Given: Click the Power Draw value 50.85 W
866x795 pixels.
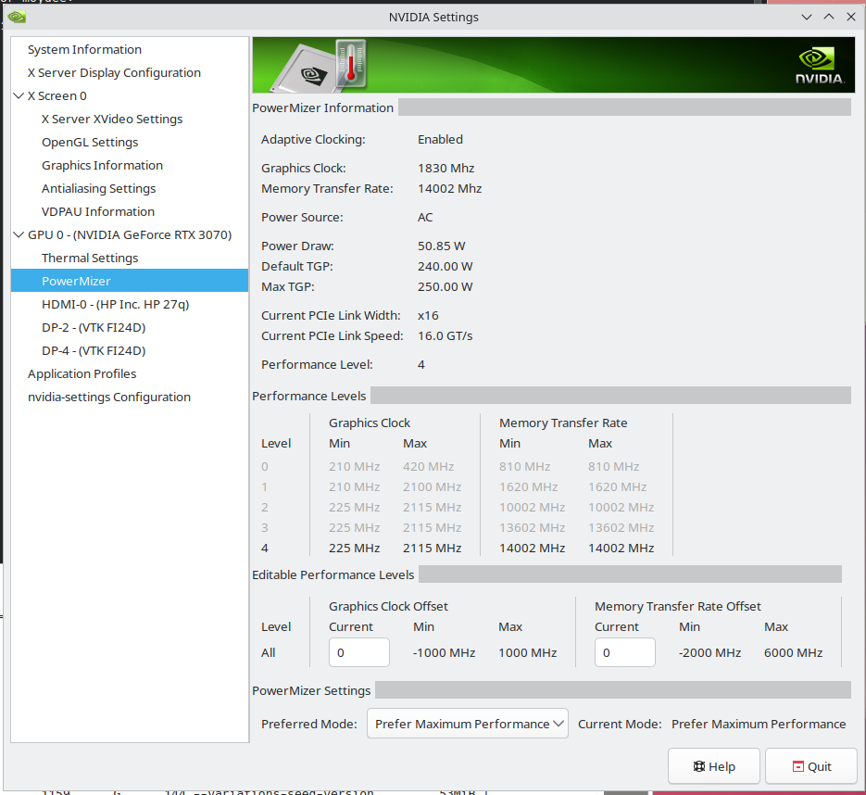Looking at the screenshot, I should 441,246.
